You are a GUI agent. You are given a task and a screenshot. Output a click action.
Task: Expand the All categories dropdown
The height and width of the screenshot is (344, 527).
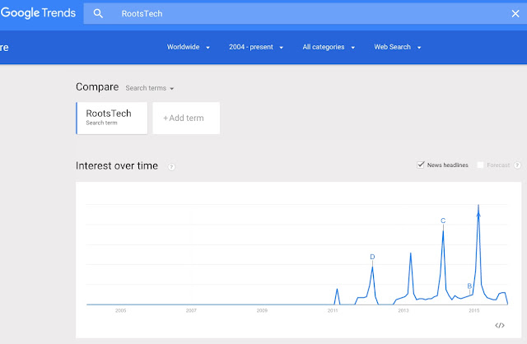(328, 47)
